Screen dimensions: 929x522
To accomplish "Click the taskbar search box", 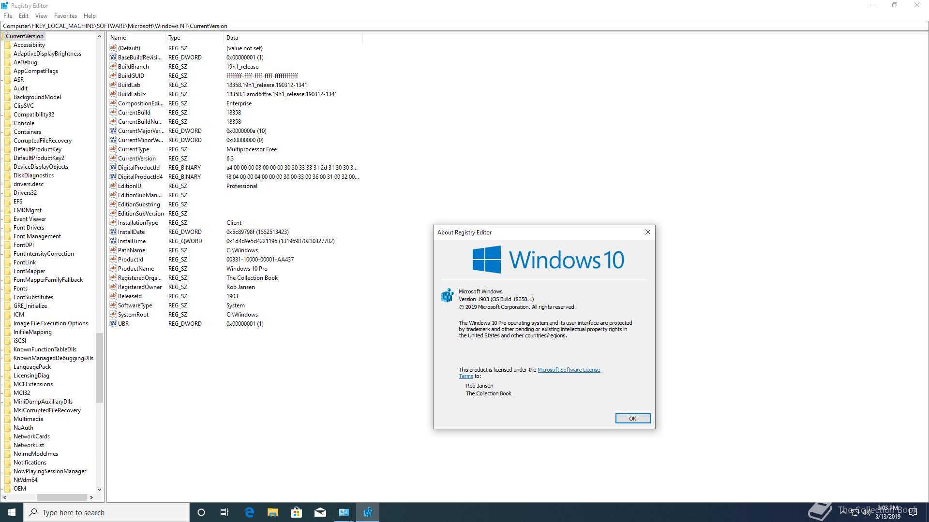I will [x=106, y=512].
